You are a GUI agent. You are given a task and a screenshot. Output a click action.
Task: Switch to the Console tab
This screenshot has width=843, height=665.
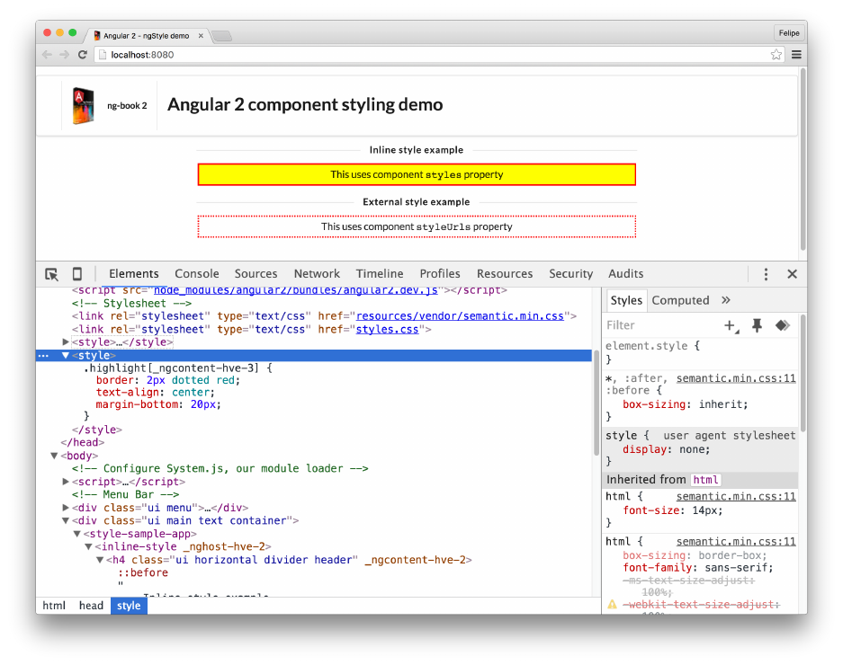pos(197,274)
